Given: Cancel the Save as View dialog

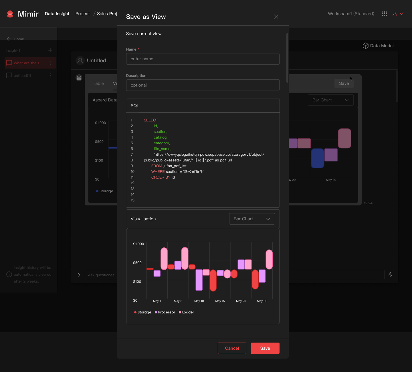Looking at the screenshot, I should pos(232,348).
